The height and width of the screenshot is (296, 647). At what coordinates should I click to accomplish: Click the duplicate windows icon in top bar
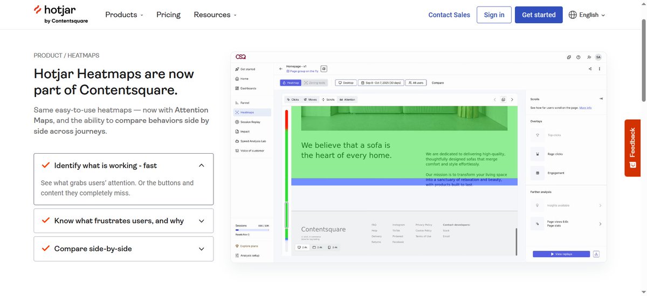(x=569, y=57)
